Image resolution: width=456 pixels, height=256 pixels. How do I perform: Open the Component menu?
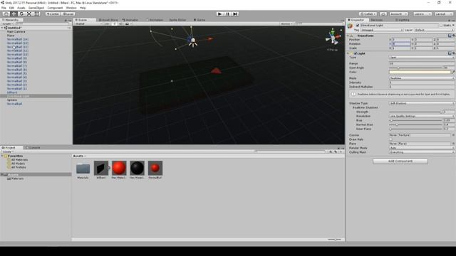[x=55, y=8]
